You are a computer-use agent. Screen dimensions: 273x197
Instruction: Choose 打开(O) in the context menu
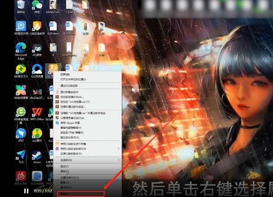click(x=87, y=74)
